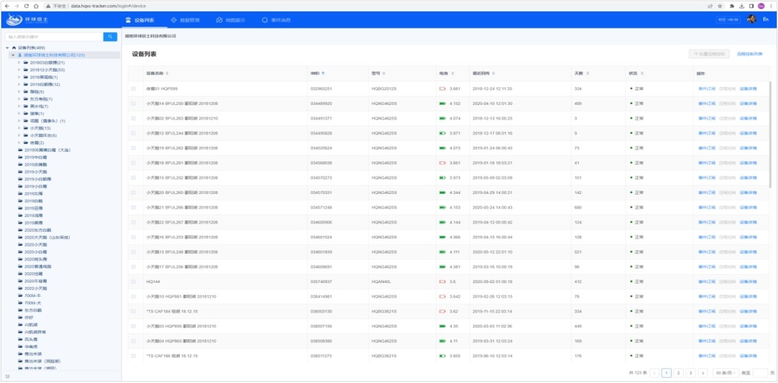
Task: Open the 事件消息 tab
Action: [x=276, y=20]
